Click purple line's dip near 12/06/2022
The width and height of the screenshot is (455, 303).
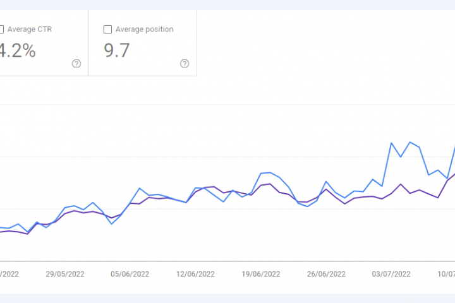186,202
